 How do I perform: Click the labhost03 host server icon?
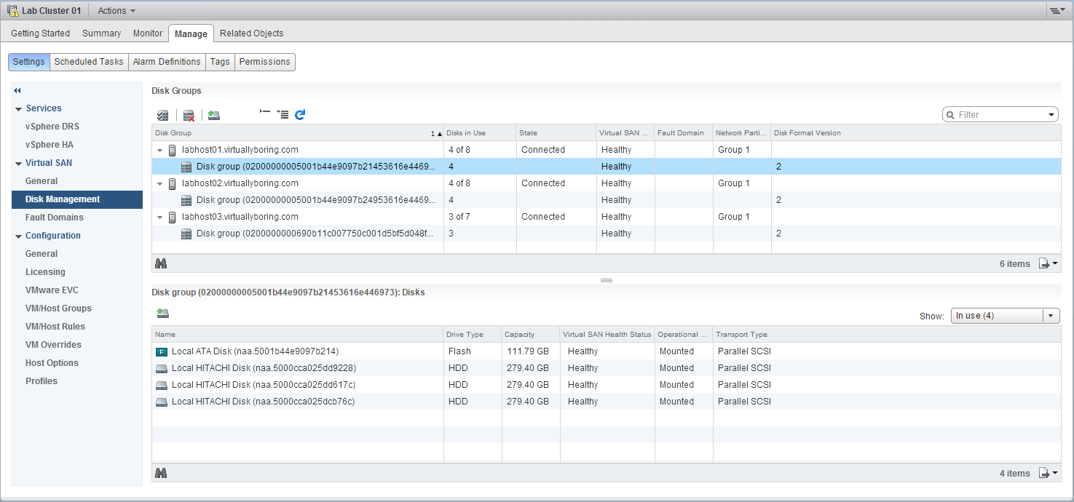[173, 217]
